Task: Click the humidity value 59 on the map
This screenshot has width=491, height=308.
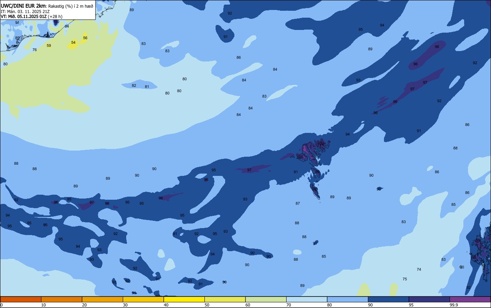Action: coord(49,46)
